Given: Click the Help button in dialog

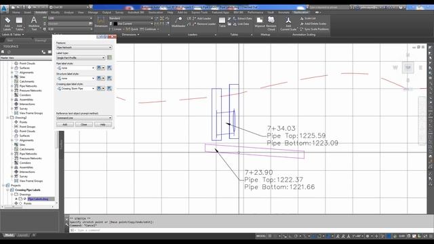Looking at the screenshot, I should point(102,125).
